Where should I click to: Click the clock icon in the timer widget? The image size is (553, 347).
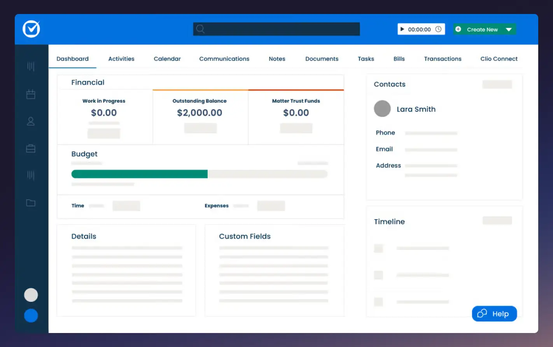coord(439,29)
